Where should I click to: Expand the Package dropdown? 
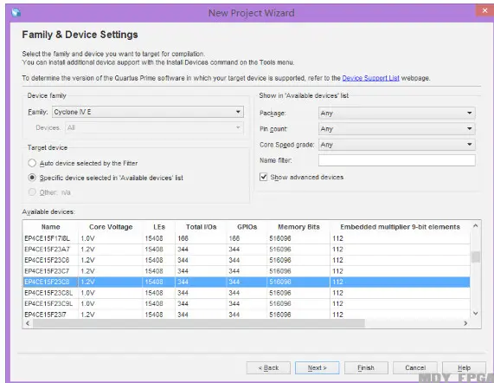[396, 113]
